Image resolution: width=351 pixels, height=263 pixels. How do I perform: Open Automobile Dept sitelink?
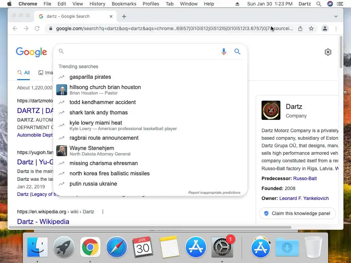(35, 135)
